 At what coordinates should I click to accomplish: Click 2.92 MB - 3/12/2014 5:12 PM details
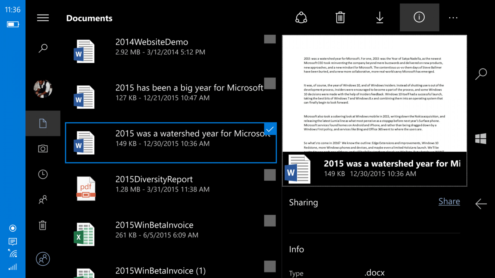click(x=160, y=52)
